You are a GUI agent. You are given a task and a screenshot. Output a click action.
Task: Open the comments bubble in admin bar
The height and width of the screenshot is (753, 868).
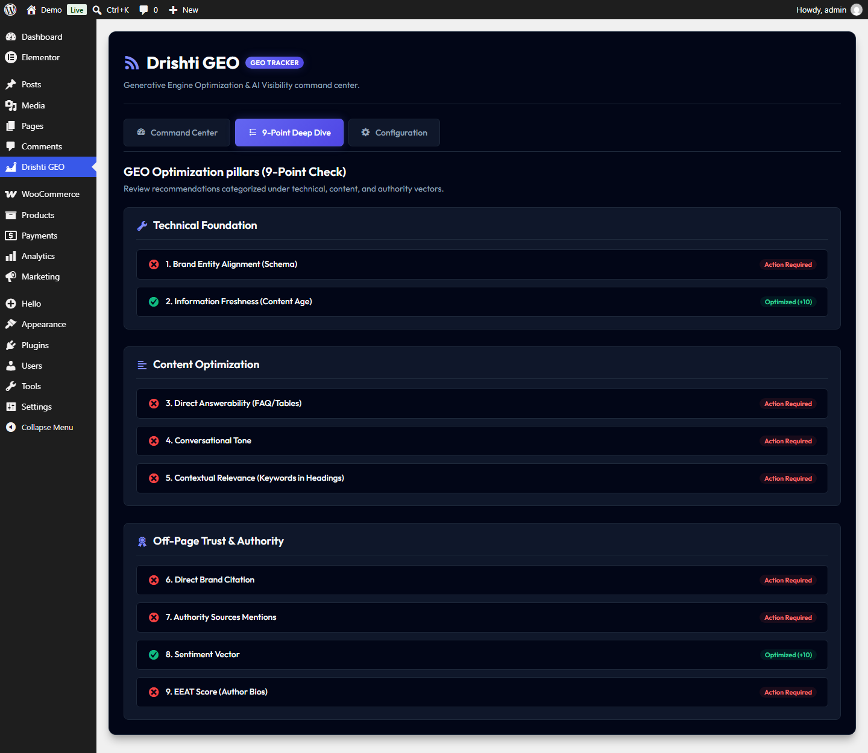point(143,10)
